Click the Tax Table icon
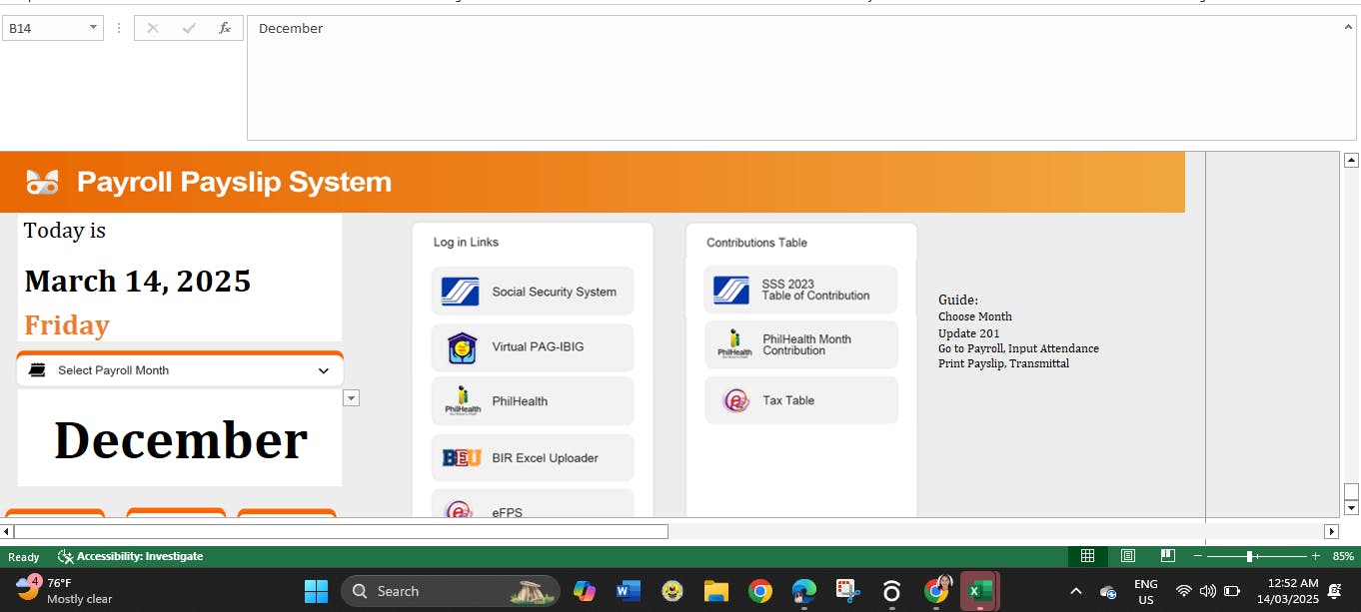 [736, 400]
